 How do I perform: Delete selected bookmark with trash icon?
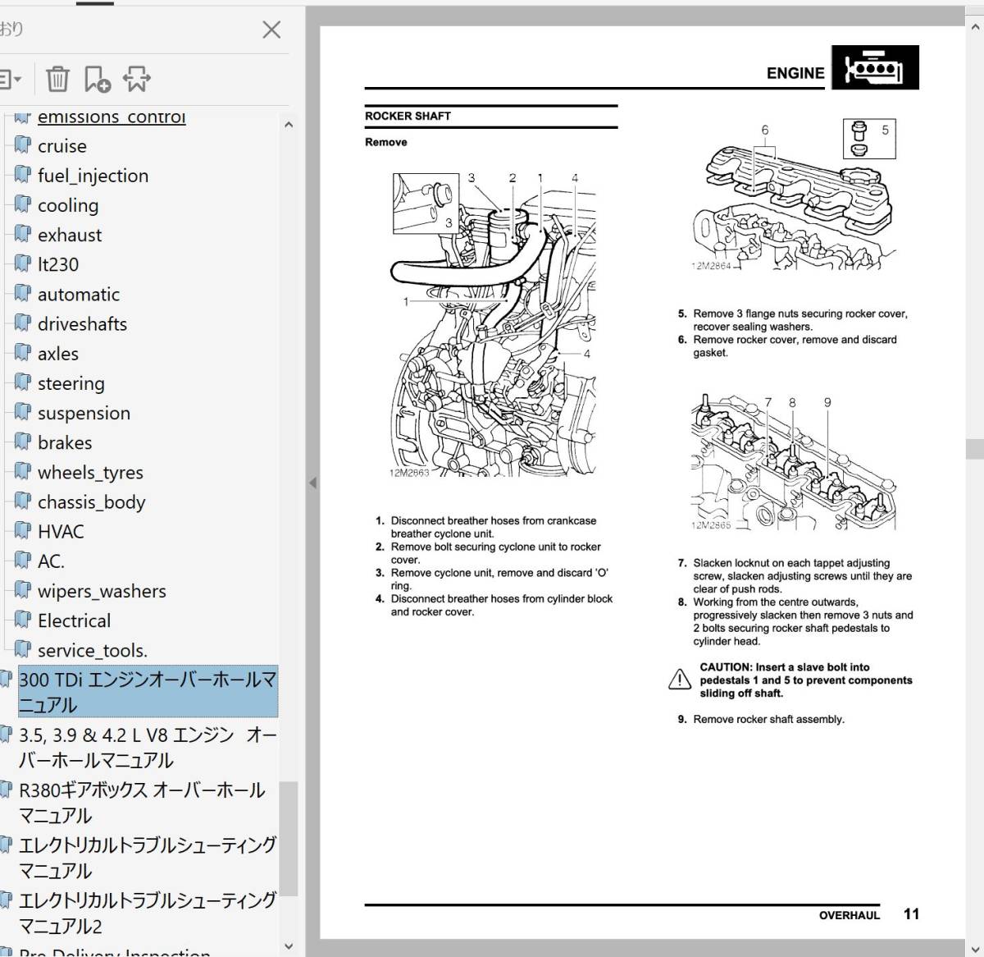tap(57, 80)
